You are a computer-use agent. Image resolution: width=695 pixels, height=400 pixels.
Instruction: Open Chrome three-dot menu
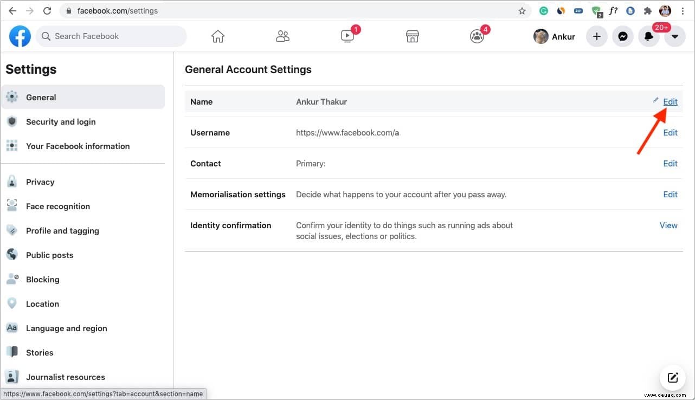click(683, 11)
